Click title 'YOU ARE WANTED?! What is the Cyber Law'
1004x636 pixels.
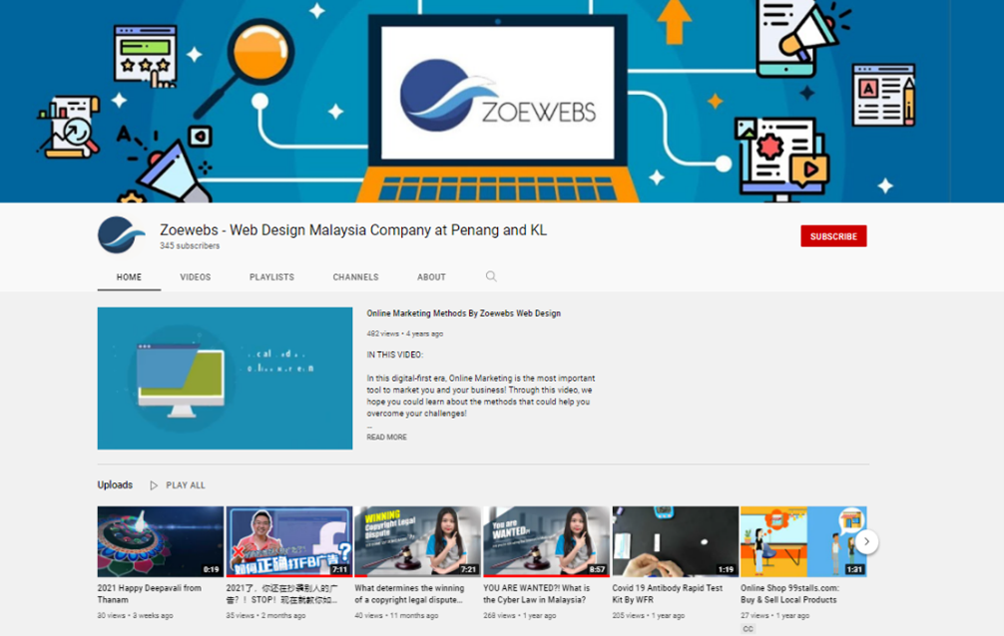click(537, 594)
